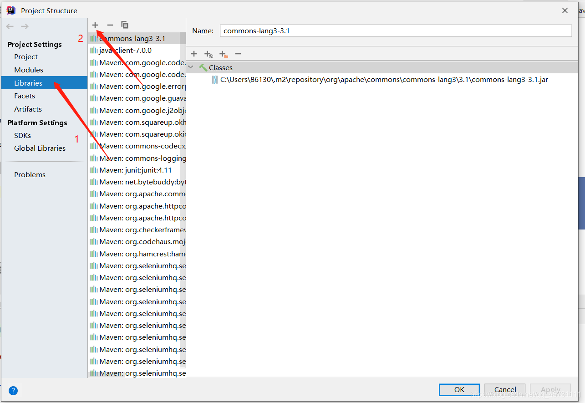Add a classes root with the plain plus icon
The height and width of the screenshot is (403, 585).
[x=194, y=54]
